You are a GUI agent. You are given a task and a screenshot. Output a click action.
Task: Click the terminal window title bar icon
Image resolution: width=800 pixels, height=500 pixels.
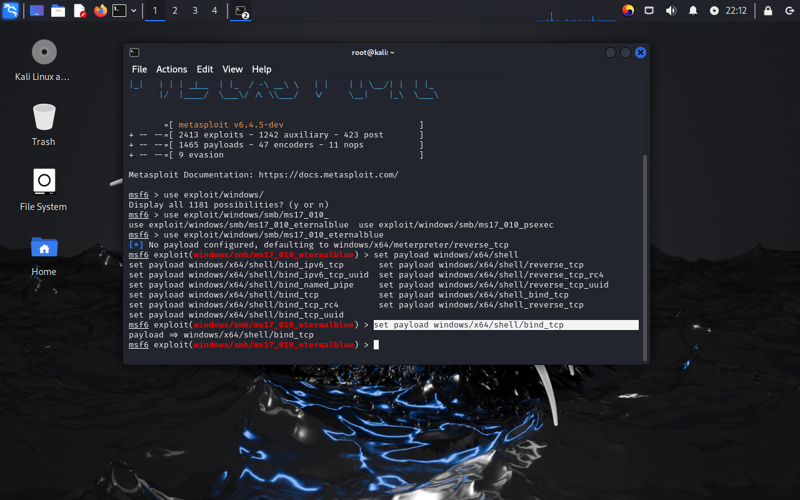(134, 52)
